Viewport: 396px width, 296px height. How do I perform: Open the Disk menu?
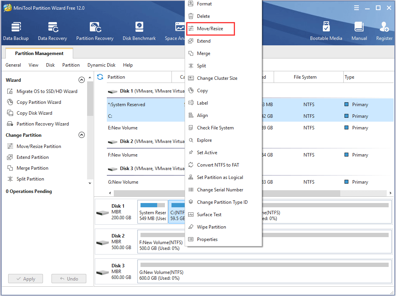[50, 65]
